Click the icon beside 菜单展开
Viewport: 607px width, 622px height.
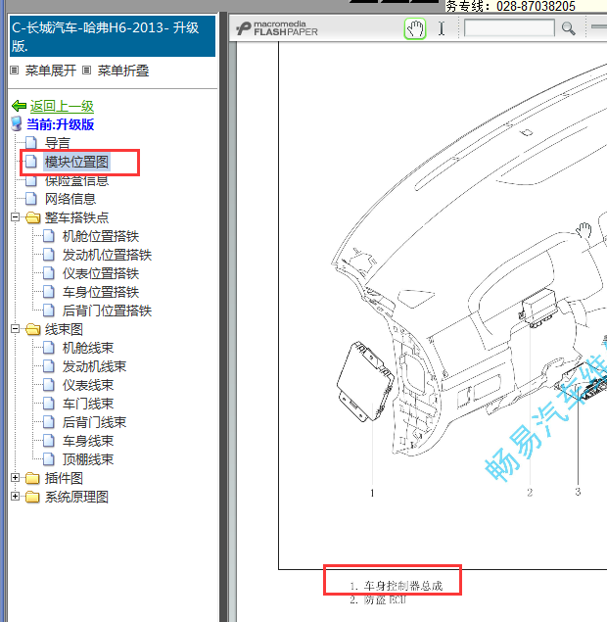(x=15, y=71)
